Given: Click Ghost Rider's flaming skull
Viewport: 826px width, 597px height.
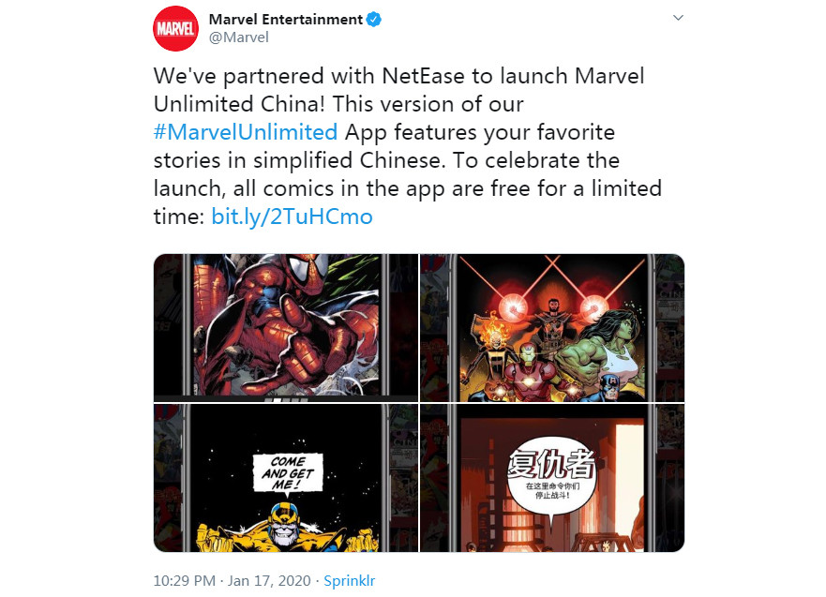Looking at the screenshot, I should click(x=493, y=329).
